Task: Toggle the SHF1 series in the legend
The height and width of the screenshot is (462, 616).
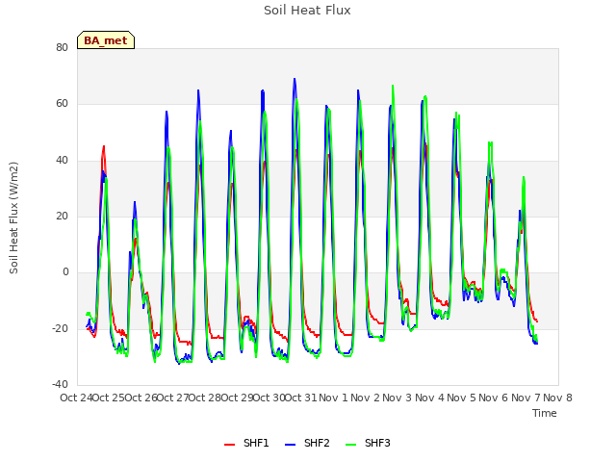Action: [246, 443]
